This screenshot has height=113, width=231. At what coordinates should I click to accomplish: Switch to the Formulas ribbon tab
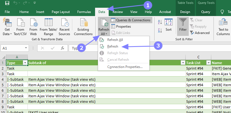pos(84,12)
